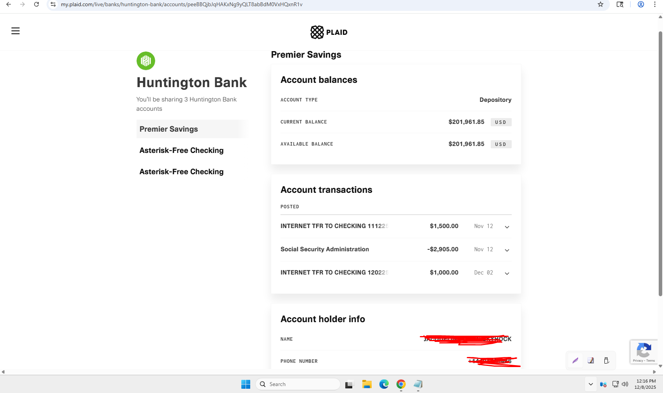Open the Chrome profile icon

tap(641, 4)
